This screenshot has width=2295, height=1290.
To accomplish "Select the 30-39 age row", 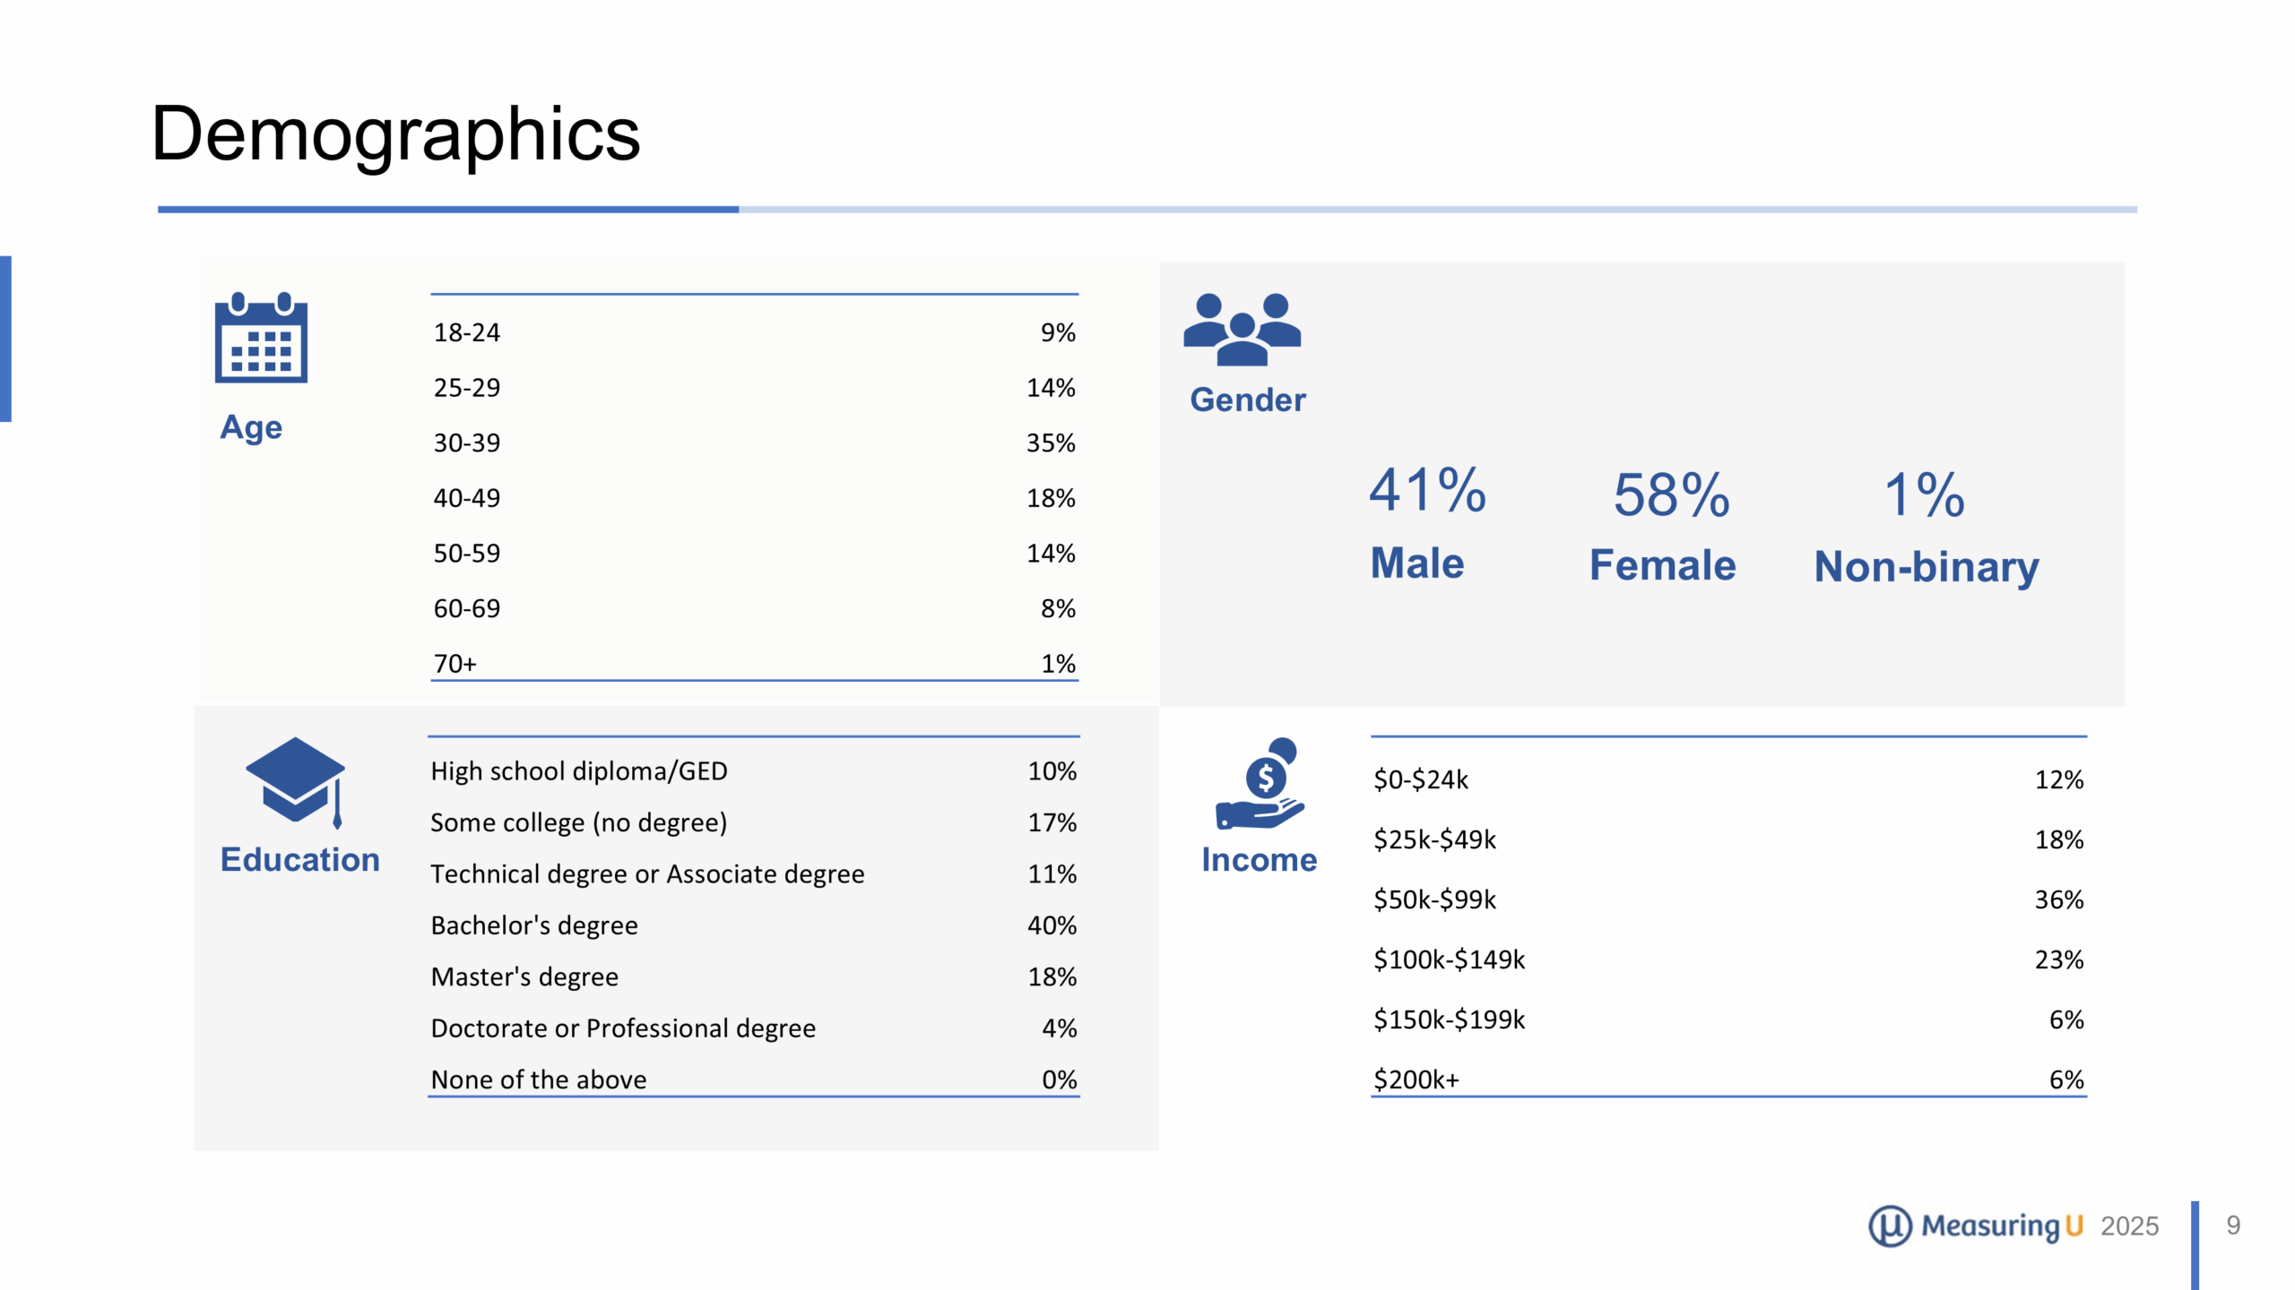I will [753, 443].
